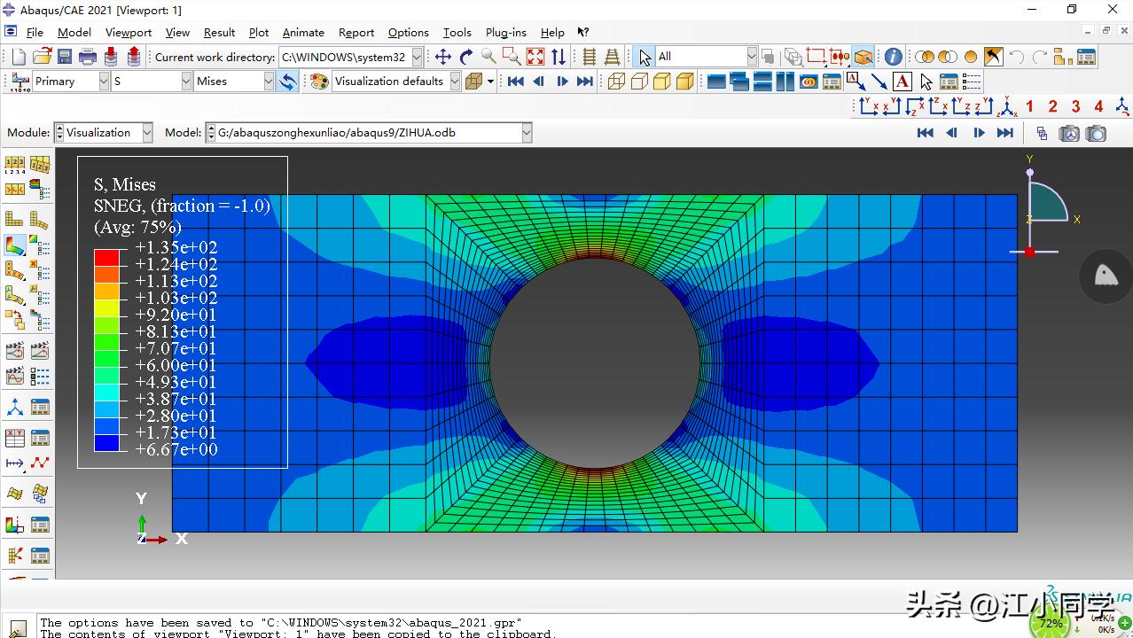
Task: Apply the isometric view icon
Action: pyautogui.click(x=1007, y=106)
